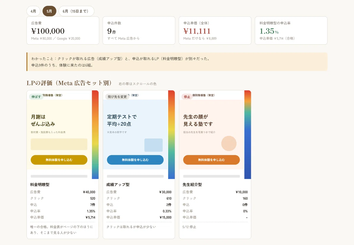
Task: Click the 先生紹介型 card title
Action: point(192,184)
